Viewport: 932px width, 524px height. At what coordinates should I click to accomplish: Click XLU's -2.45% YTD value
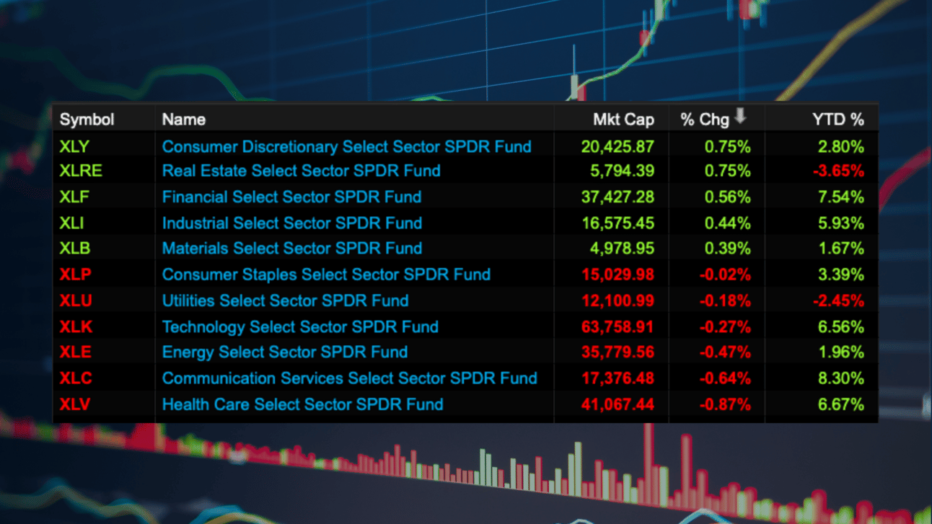[838, 301]
